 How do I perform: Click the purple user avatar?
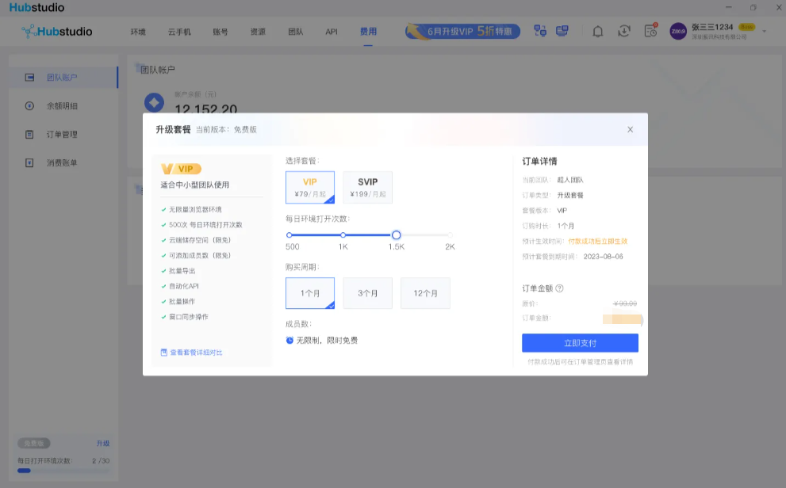(x=678, y=31)
